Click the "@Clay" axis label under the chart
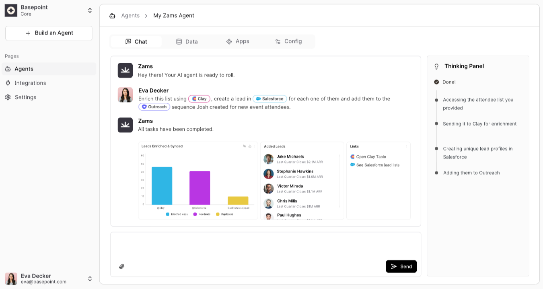 click(x=161, y=208)
